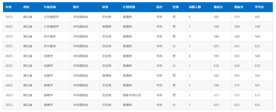Click 女 in the 禁毒学 row

174,105
